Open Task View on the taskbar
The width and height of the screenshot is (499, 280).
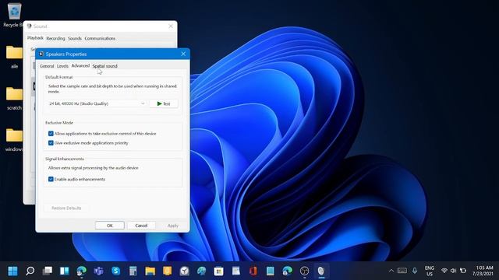[48, 271]
